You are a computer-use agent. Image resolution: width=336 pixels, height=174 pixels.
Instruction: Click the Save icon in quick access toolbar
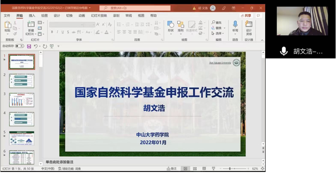[x=29, y=46]
